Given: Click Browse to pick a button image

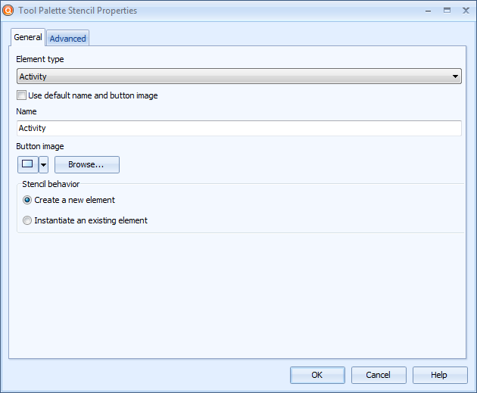Looking at the screenshot, I should (x=87, y=164).
